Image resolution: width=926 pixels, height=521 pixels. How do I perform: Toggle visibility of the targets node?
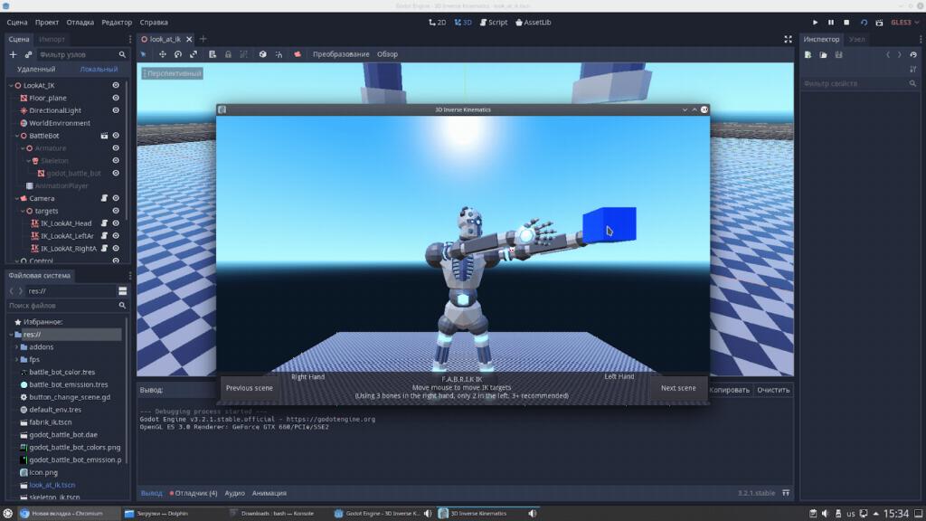pyautogui.click(x=116, y=211)
